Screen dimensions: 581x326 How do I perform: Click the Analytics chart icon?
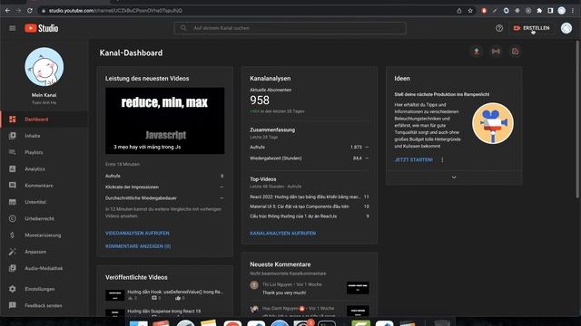pos(12,169)
